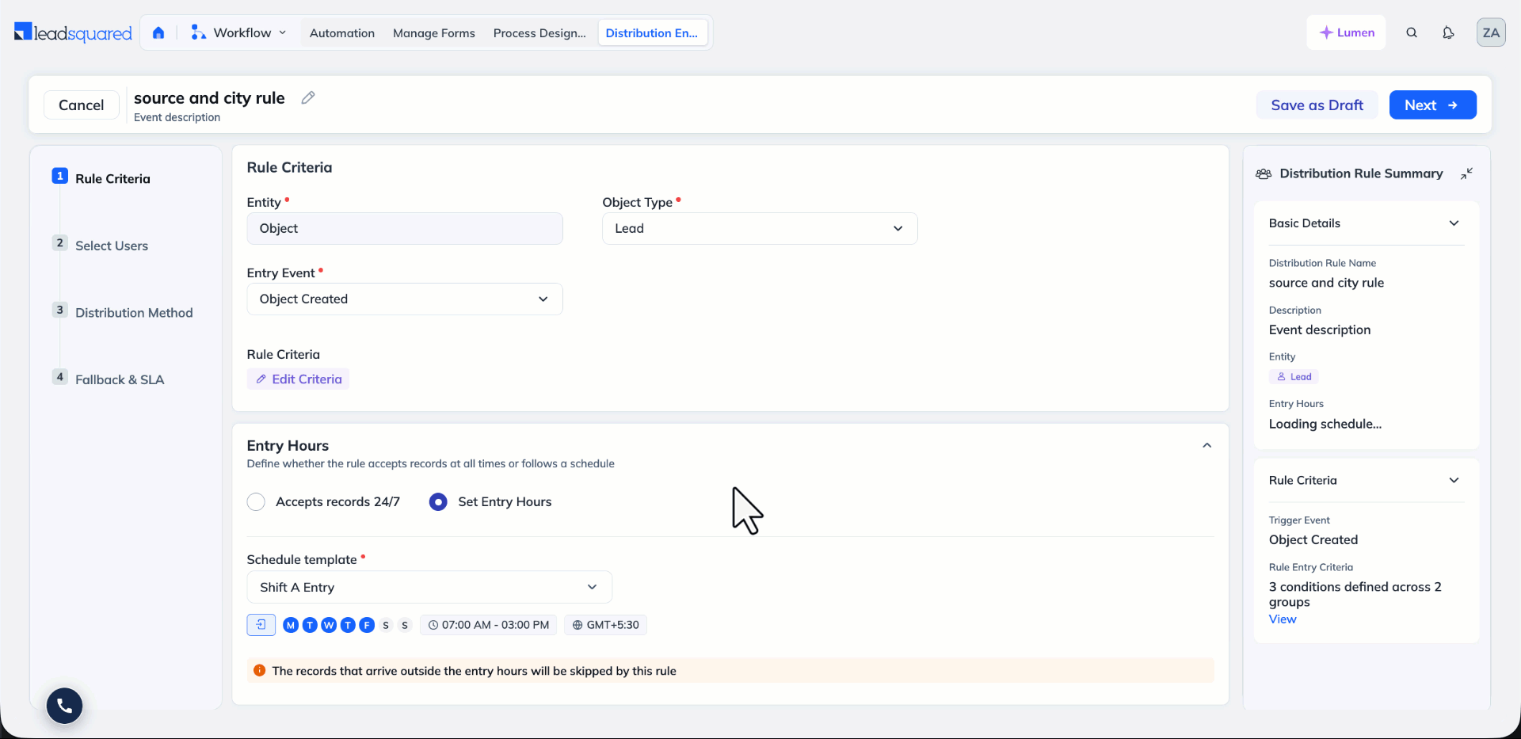
Task: Click the Cancel button
Action: 81,105
